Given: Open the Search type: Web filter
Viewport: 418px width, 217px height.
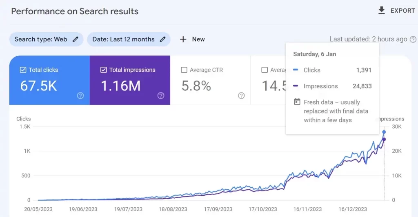Looking at the screenshot, I should click(x=41, y=39).
